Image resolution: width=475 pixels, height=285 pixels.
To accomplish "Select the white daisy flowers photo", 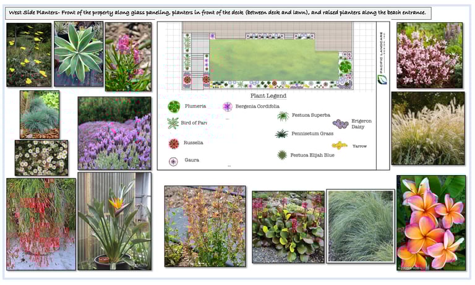I will [x=41, y=158].
